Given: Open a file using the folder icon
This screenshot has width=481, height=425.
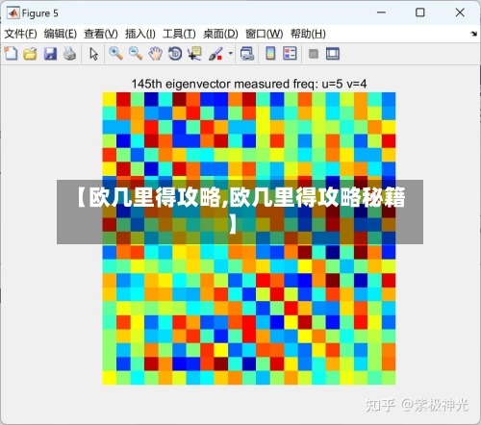Looking at the screenshot, I should (x=30, y=54).
